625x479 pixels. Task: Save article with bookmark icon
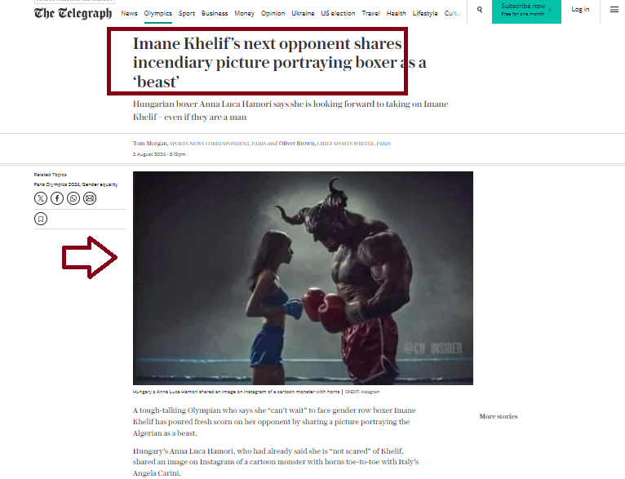(41, 219)
